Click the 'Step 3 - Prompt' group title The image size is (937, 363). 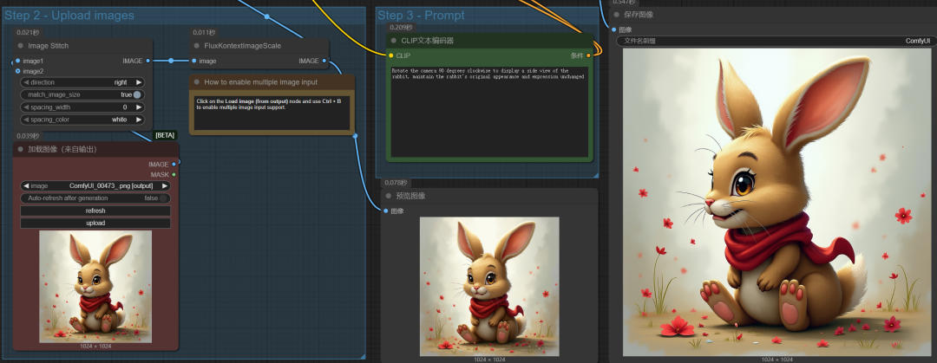422,16
